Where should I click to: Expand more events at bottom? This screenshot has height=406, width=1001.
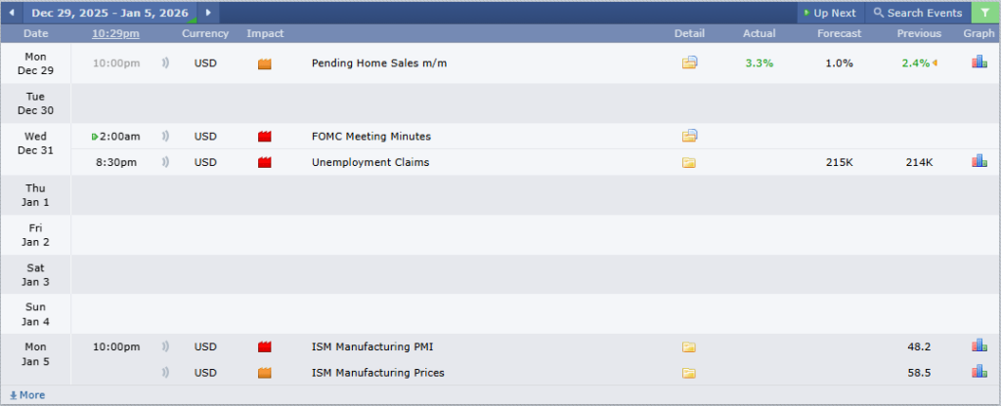click(x=26, y=395)
